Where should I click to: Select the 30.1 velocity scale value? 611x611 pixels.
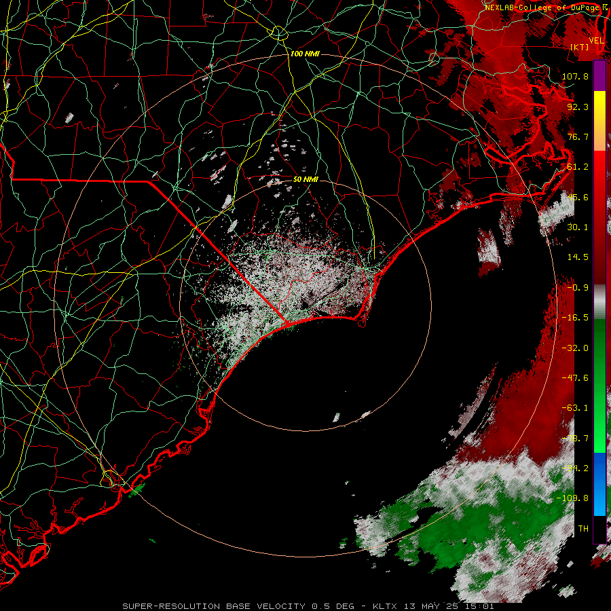[578, 227]
